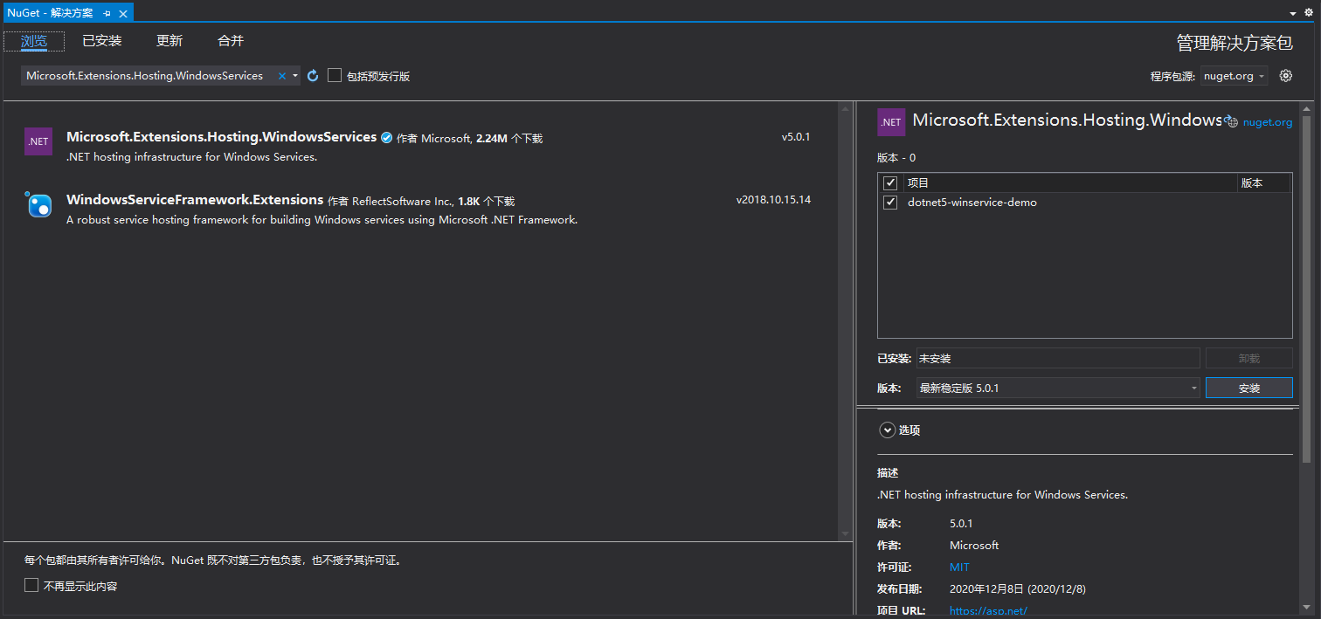1321x619 pixels.
Task: Open the https://asp.net/ project URL
Action: (988, 611)
